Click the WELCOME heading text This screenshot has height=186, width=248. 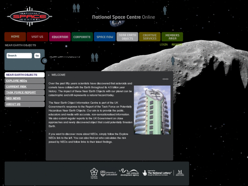click(x=58, y=75)
